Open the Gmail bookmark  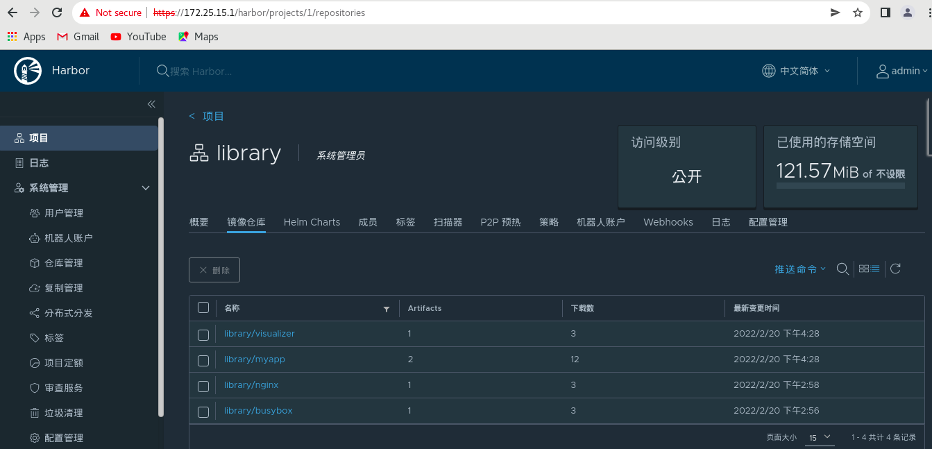click(78, 37)
